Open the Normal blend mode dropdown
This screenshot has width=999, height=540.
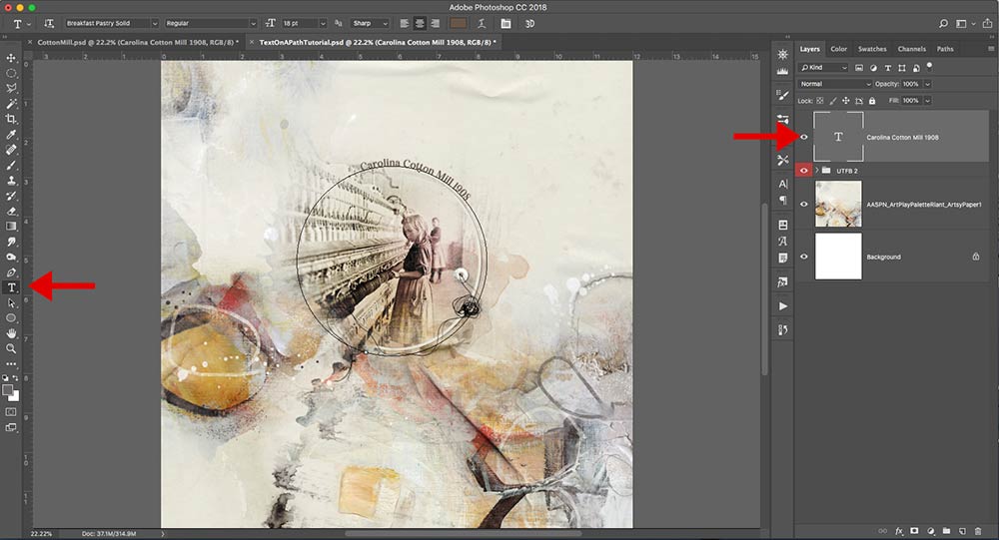pos(834,84)
